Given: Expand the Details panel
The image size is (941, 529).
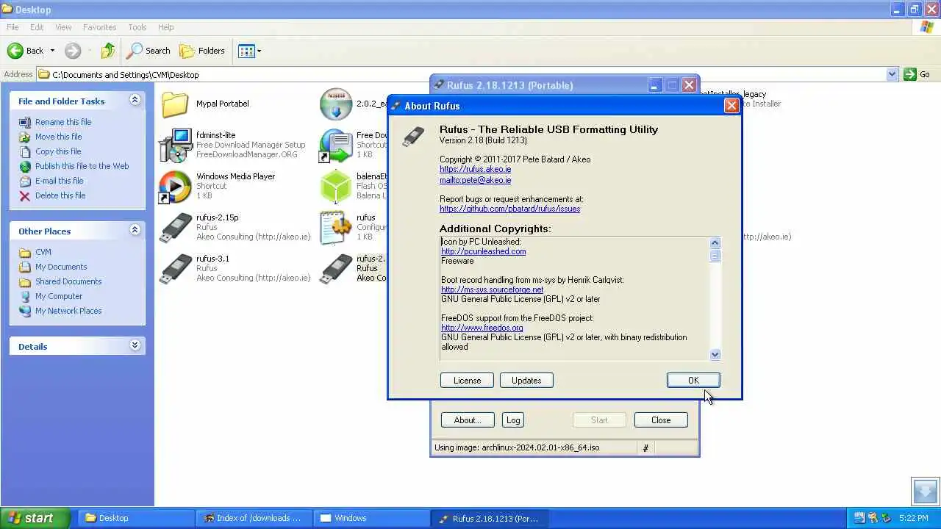Looking at the screenshot, I should [x=135, y=345].
